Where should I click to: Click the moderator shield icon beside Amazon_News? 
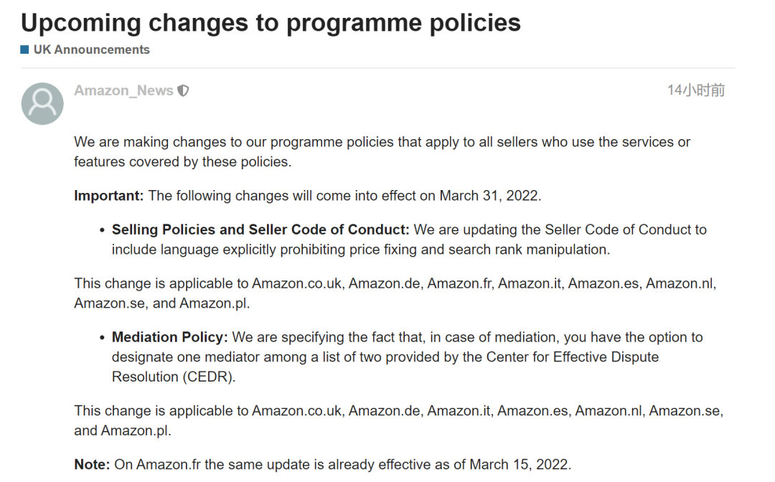point(184,91)
